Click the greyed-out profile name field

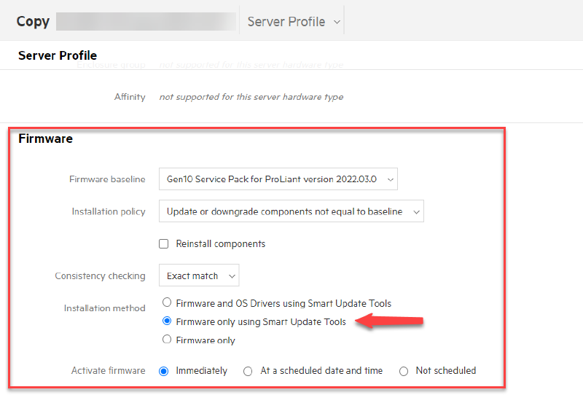pos(146,21)
